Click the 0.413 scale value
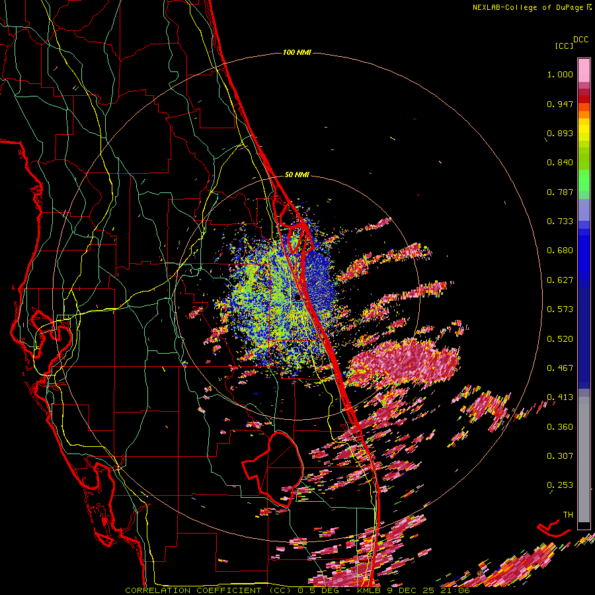 [x=560, y=397]
